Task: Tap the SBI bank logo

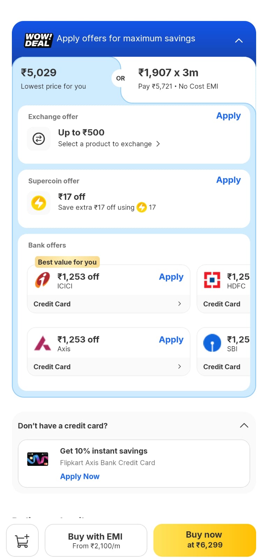Action: point(212,343)
